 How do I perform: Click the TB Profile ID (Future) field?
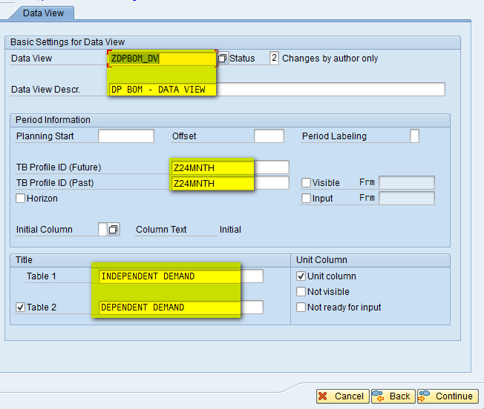tap(229, 167)
